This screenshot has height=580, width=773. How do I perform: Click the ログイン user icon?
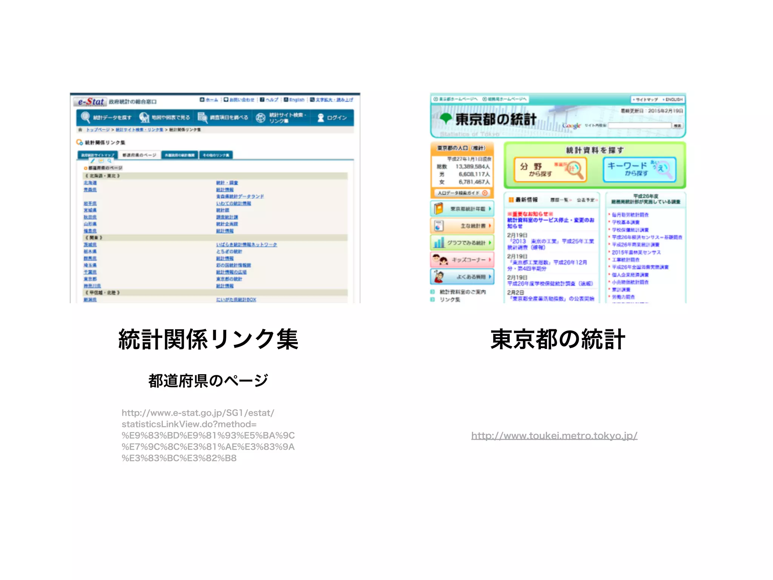pyautogui.click(x=321, y=117)
